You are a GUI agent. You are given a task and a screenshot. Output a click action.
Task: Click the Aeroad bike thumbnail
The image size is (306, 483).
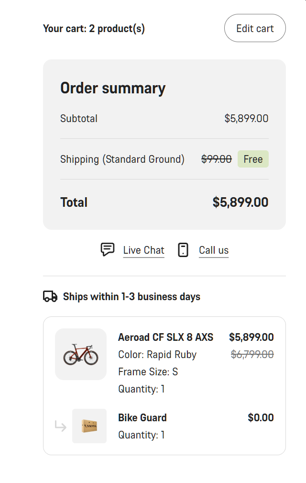tap(81, 354)
